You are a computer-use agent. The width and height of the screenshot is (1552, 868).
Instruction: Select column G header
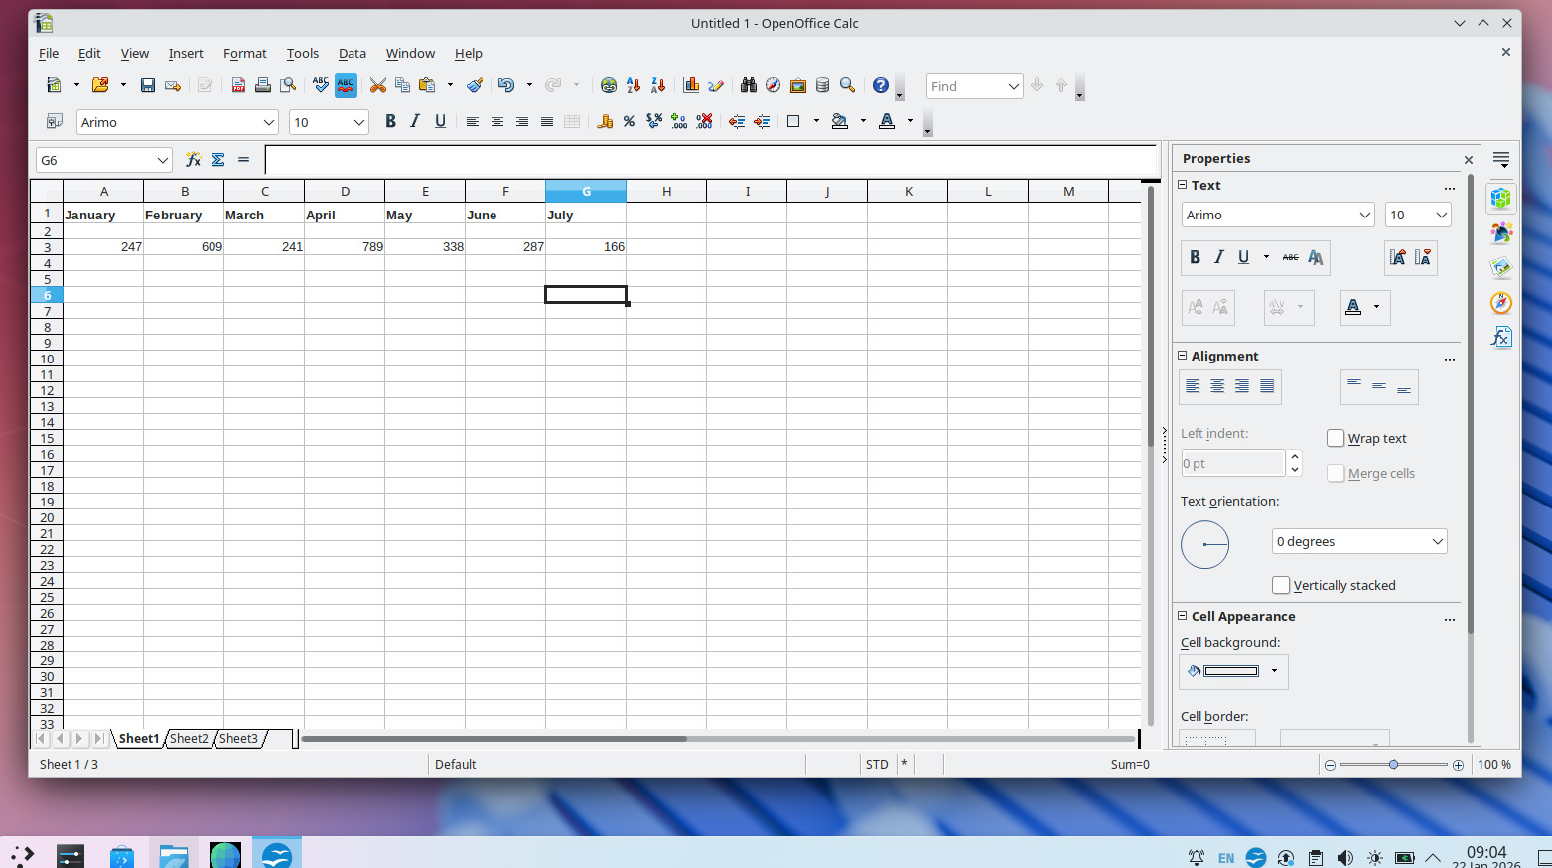tap(586, 191)
